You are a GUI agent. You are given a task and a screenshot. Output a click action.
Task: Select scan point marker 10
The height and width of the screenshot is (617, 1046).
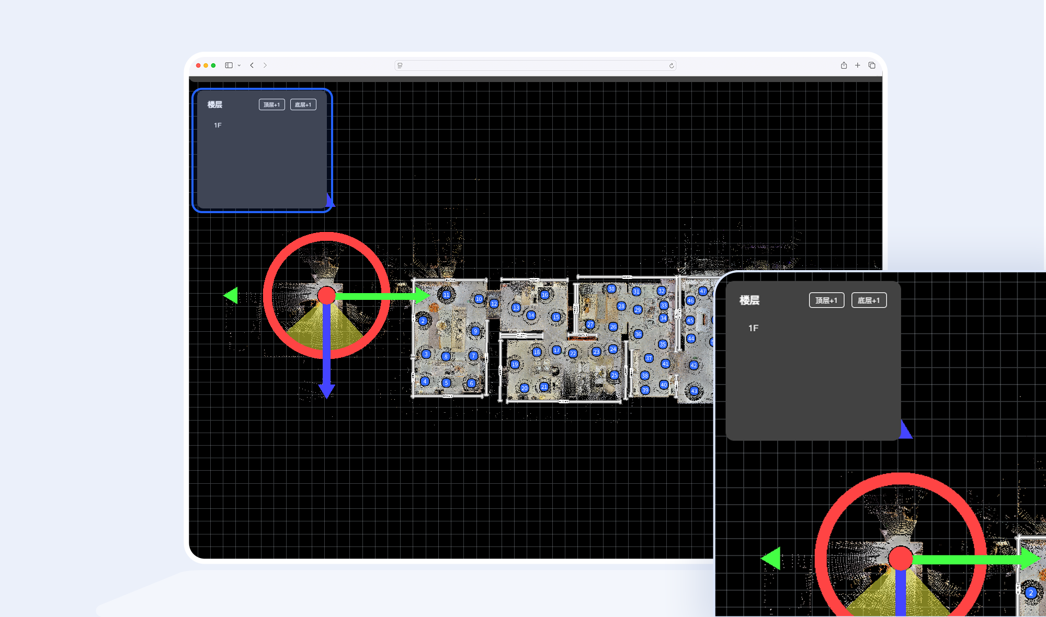pos(479,299)
